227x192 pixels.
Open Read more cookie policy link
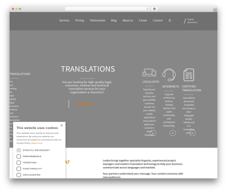coord(37,143)
